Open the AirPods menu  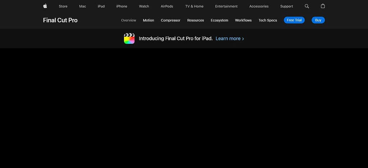pyautogui.click(x=167, y=6)
